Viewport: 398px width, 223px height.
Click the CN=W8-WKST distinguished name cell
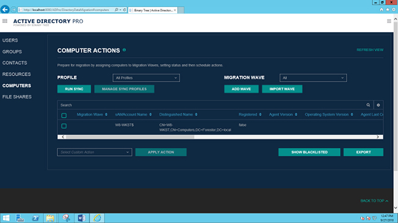coord(195,127)
